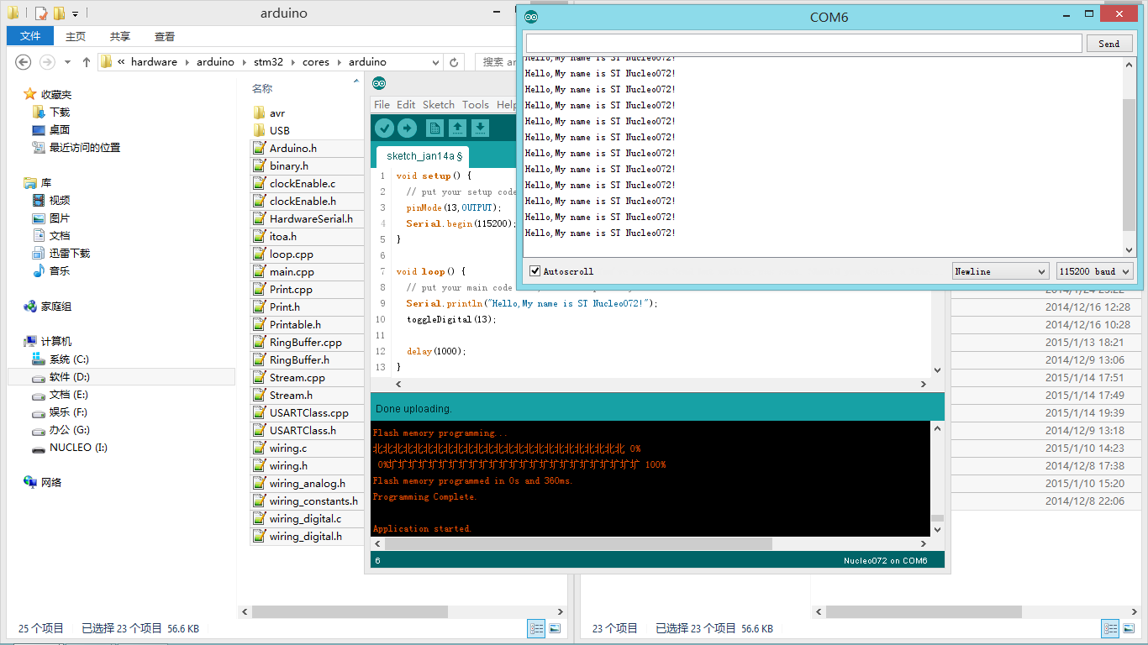Switch to details view in the 23-item window
This screenshot has width=1148, height=645.
pyautogui.click(x=1110, y=628)
